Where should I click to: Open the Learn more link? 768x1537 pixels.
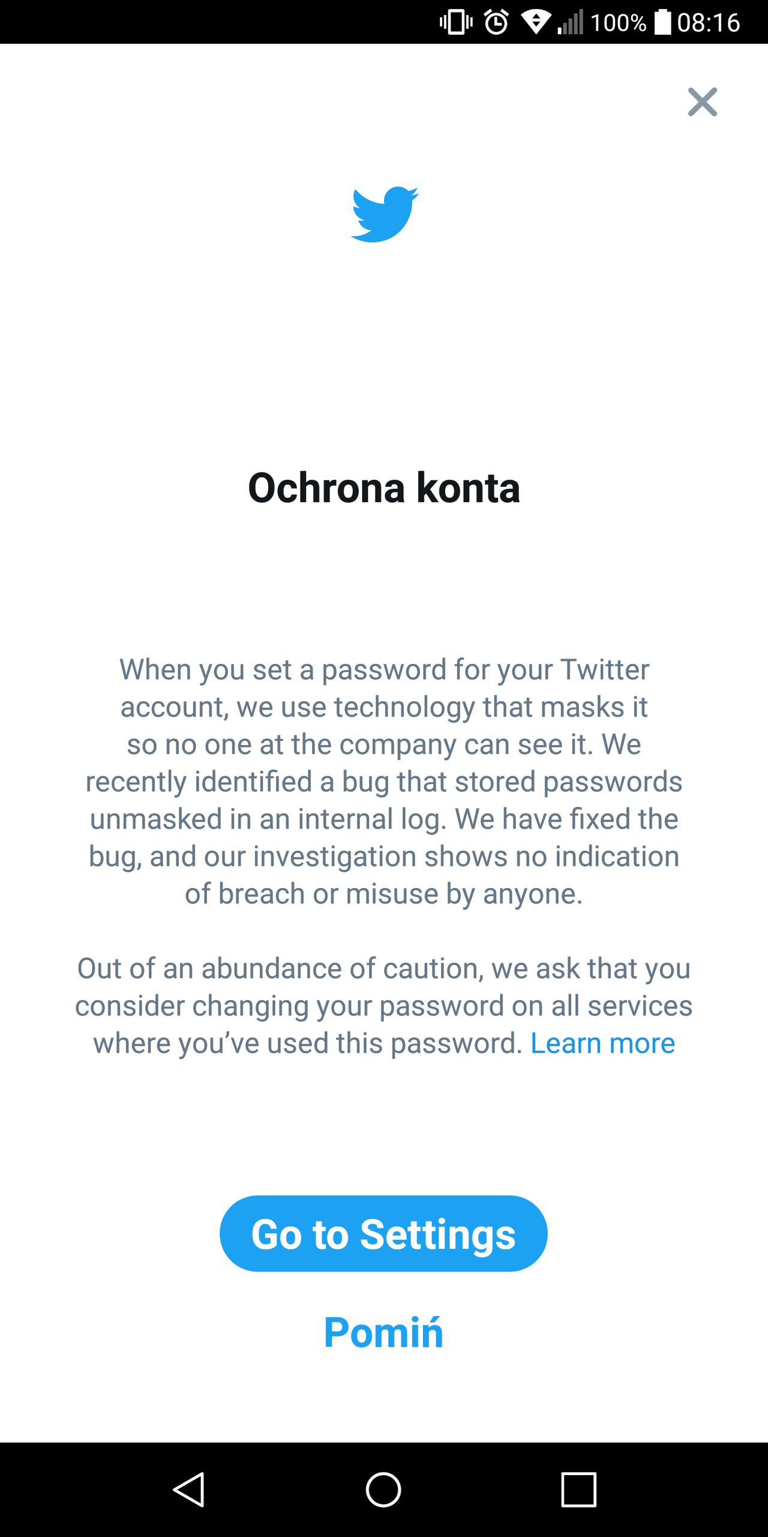click(x=602, y=1043)
